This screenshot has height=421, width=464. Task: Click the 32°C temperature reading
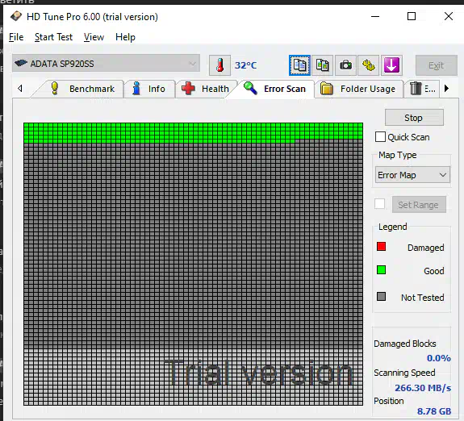pos(245,65)
